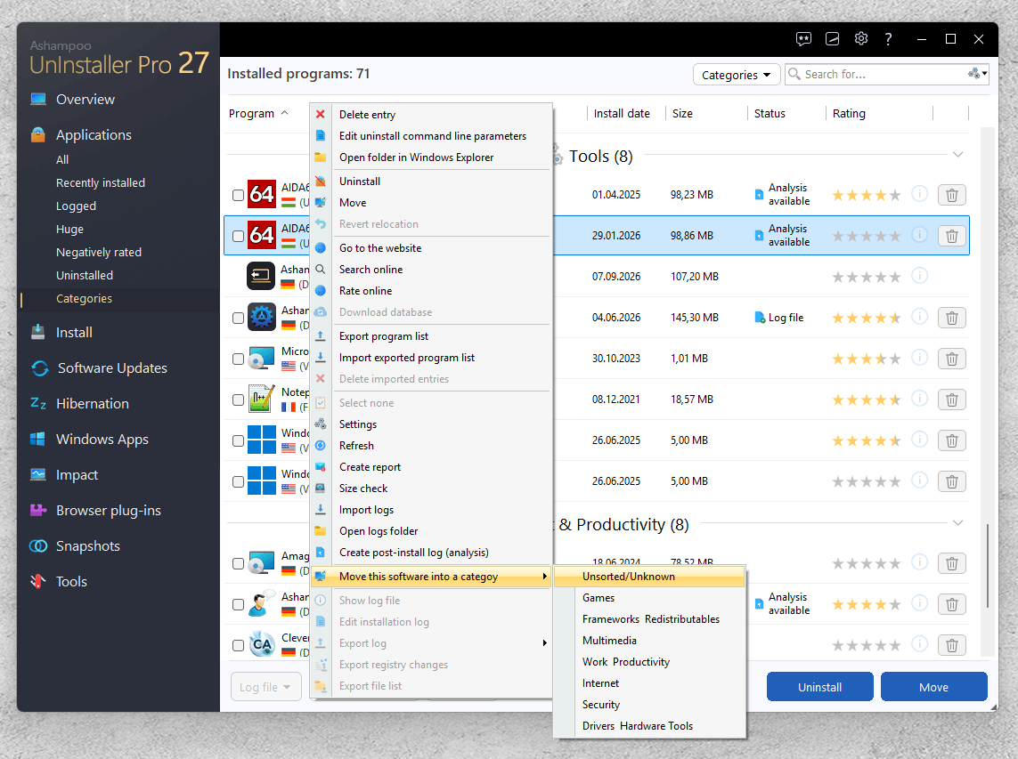Tick checkbox for row dated 04.06.2026
Image resolution: width=1018 pixels, height=759 pixels.
(x=239, y=318)
